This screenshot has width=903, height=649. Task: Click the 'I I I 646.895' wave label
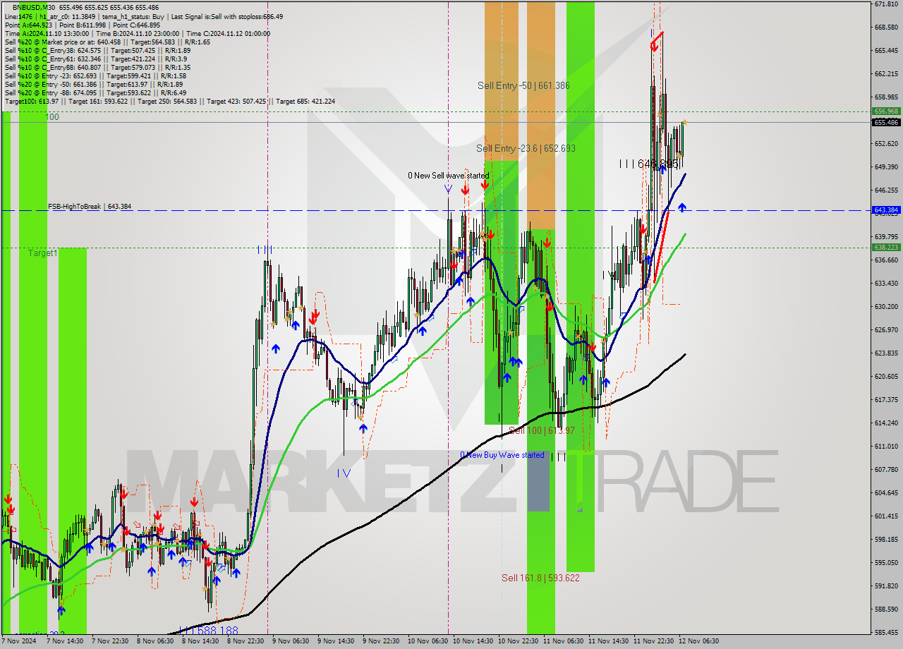(648, 164)
